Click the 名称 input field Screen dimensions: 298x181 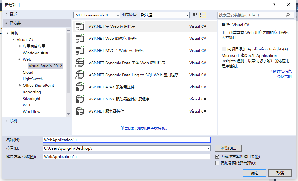127,140
